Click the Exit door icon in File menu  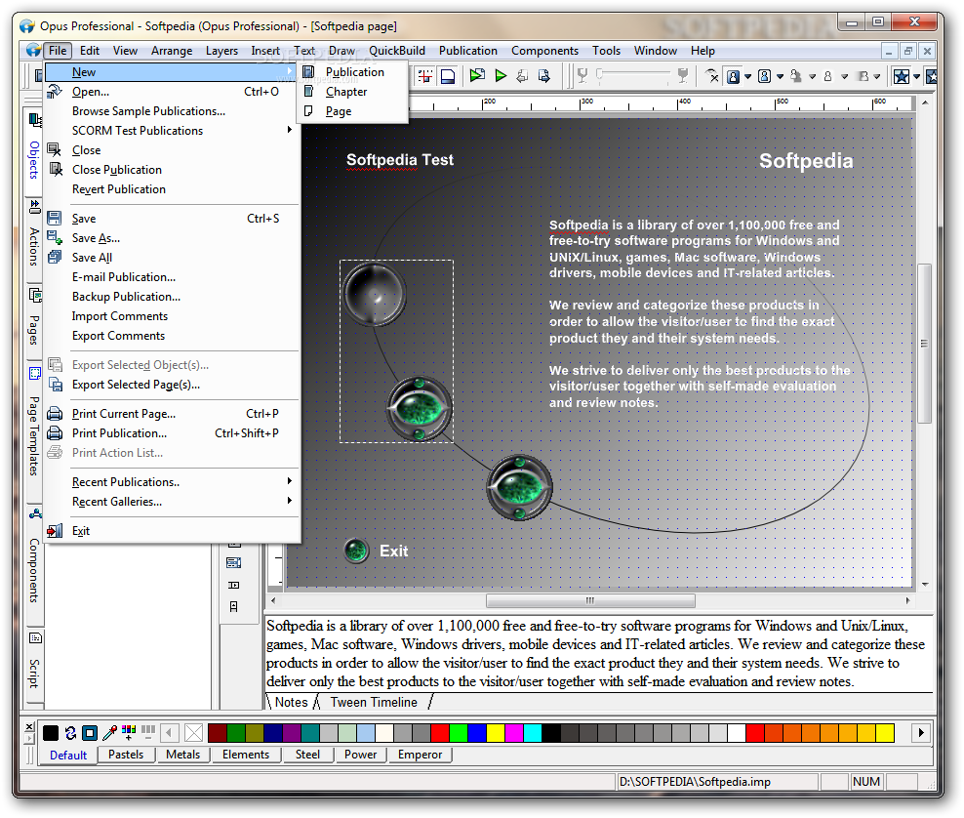(x=55, y=531)
